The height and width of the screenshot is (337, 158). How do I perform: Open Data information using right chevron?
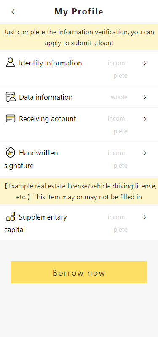pyautogui.click(x=145, y=98)
